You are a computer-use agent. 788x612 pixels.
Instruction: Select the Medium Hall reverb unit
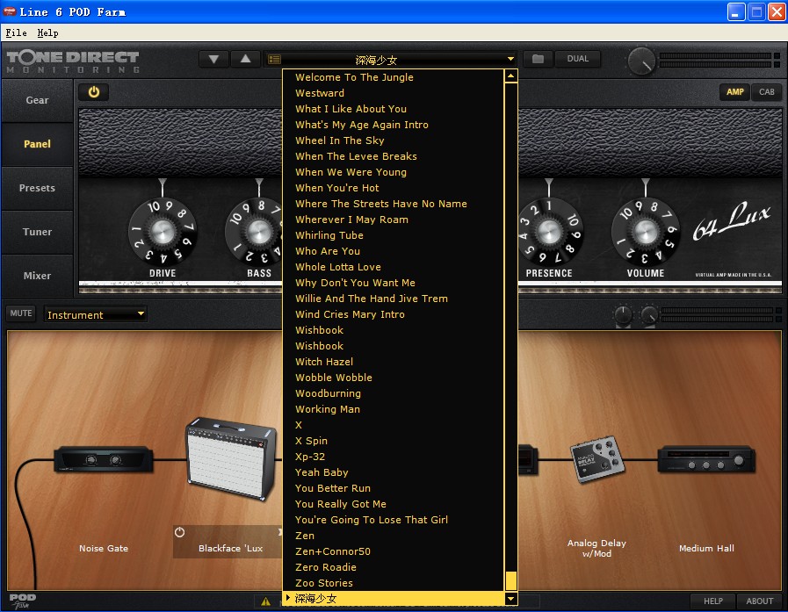coord(706,459)
